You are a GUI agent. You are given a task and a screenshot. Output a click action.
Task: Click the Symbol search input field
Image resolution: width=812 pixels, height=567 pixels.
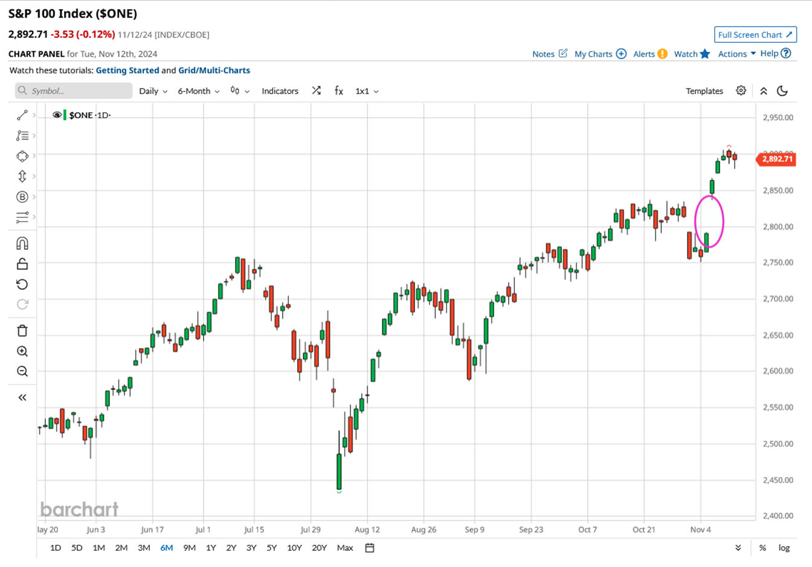pyautogui.click(x=74, y=91)
